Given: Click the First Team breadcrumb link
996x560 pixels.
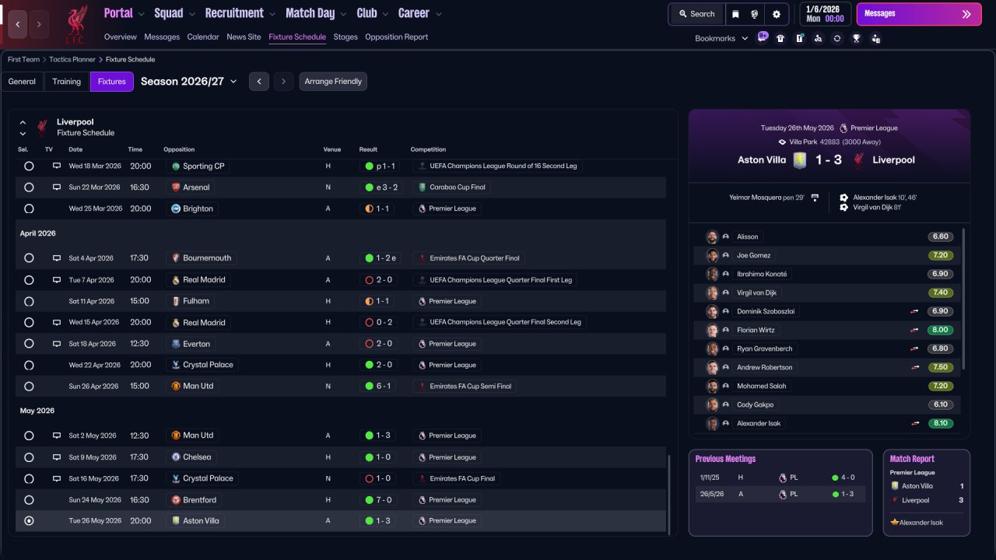Looking at the screenshot, I should [23, 59].
